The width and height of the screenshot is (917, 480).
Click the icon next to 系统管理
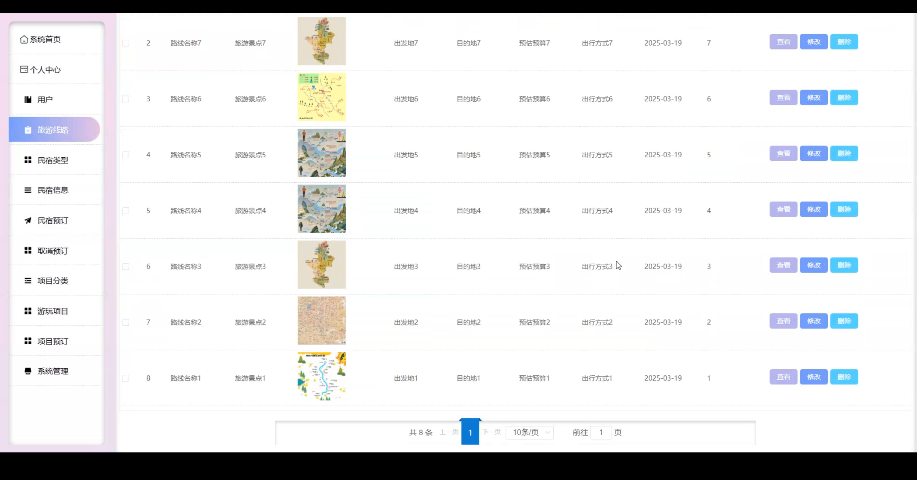(28, 371)
